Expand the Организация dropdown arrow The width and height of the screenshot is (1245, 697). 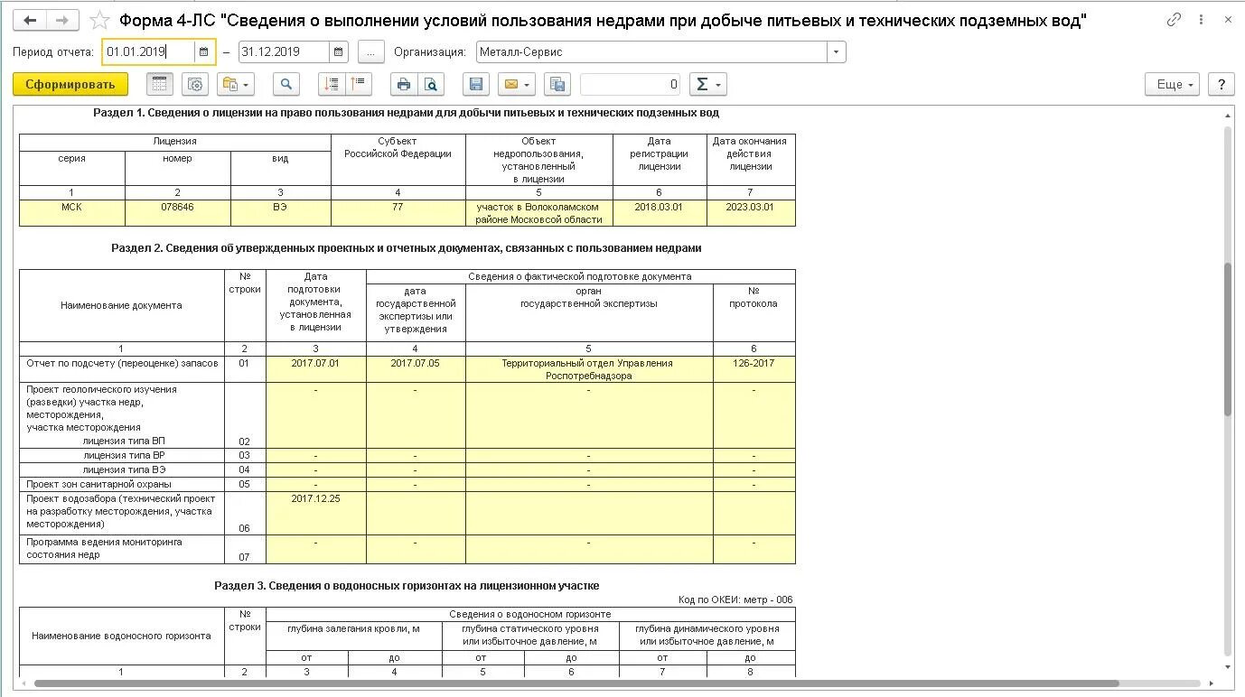(x=837, y=52)
